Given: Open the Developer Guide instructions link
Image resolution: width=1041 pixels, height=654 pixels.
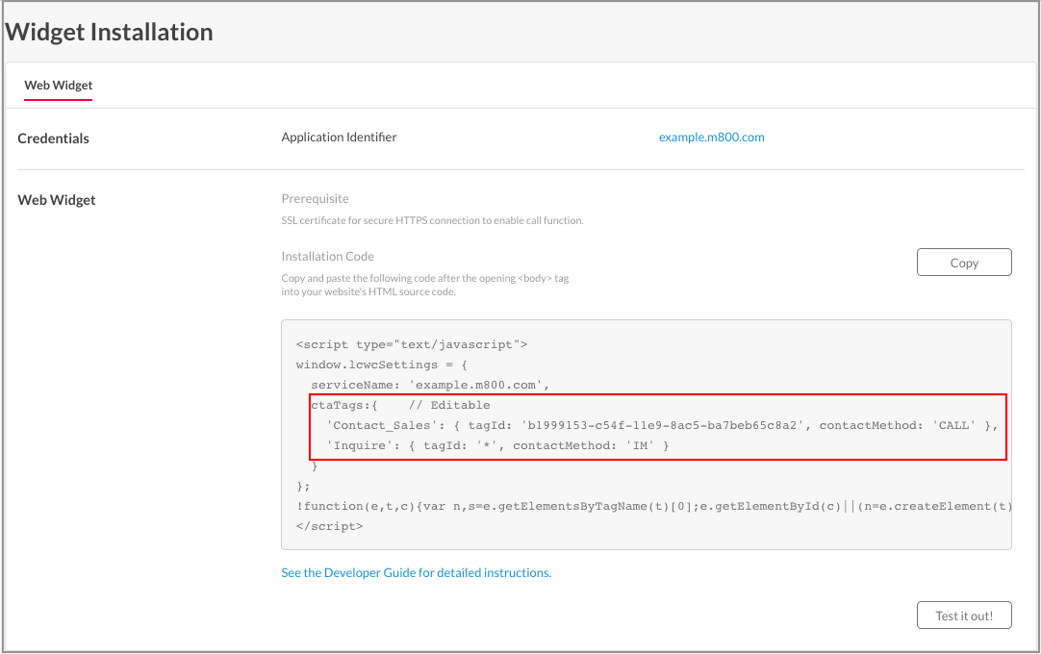Looking at the screenshot, I should point(417,572).
